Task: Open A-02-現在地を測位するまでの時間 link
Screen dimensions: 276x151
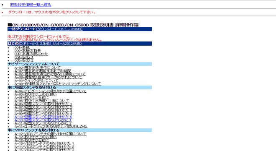Action: point(43,71)
